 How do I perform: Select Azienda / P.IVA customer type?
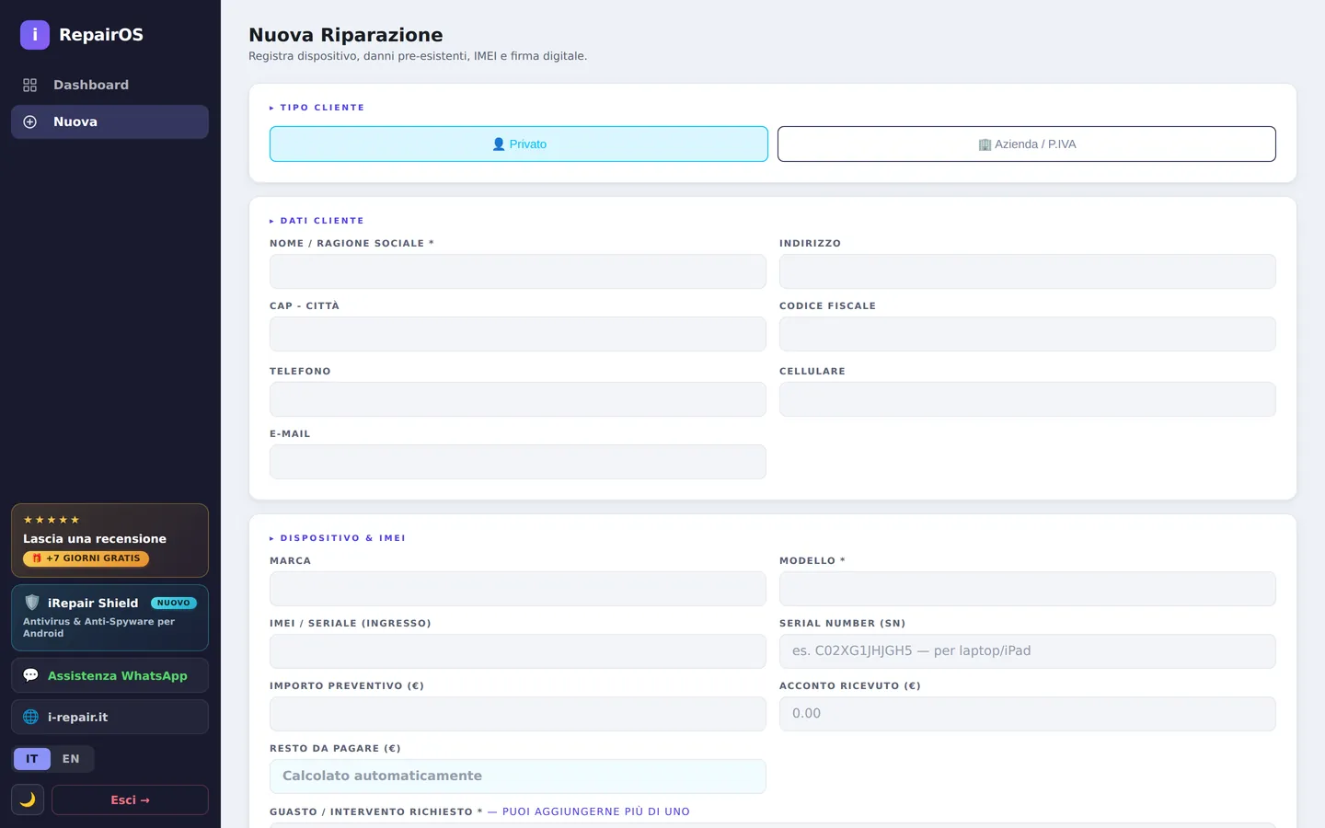point(1027,144)
